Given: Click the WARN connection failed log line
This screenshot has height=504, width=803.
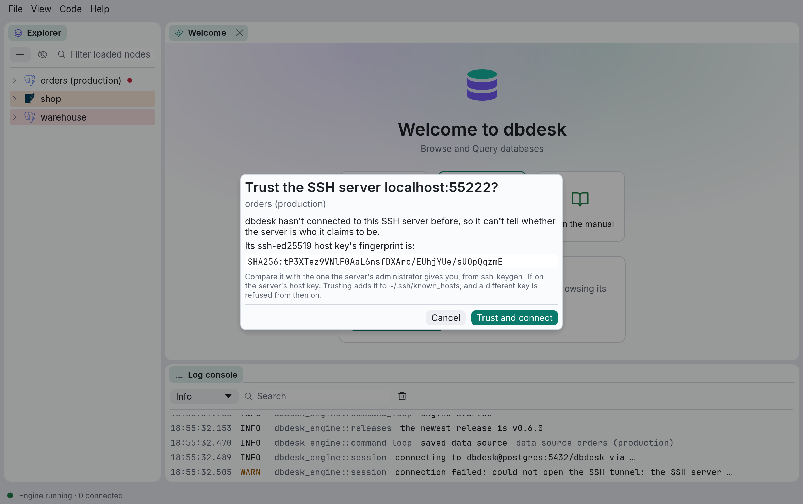Looking at the screenshot, I should pos(482,472).
